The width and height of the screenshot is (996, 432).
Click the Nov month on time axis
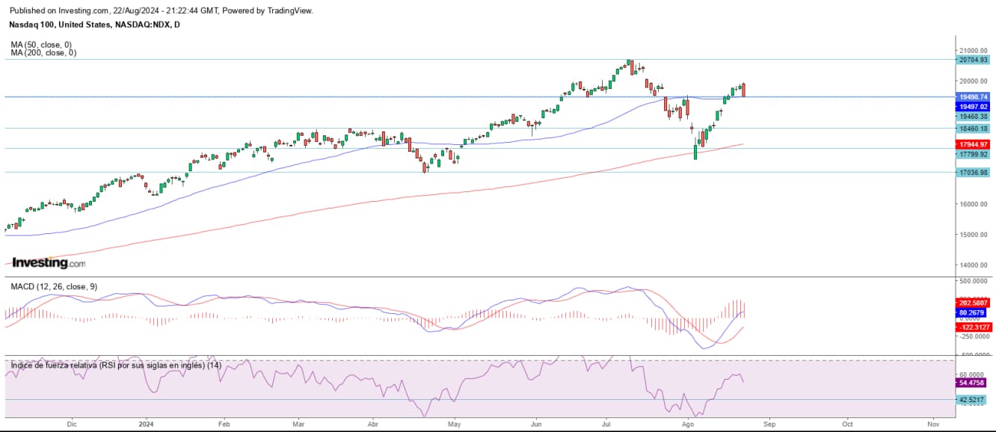[x=932, y=423]
